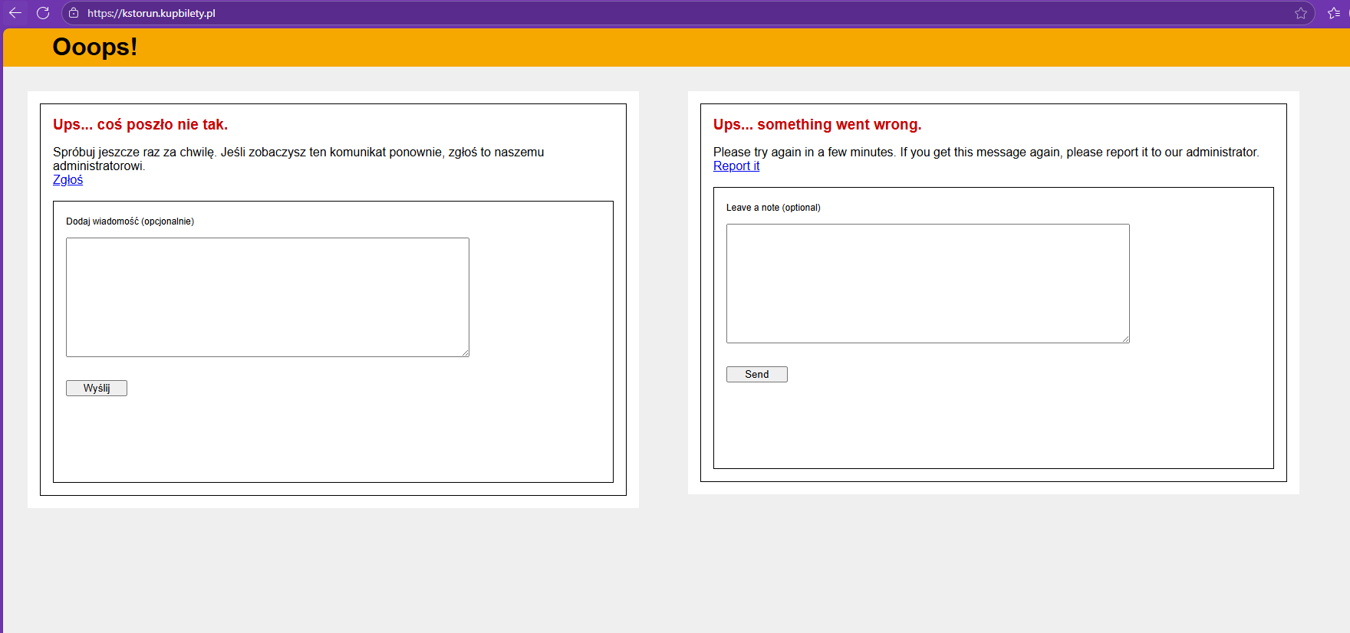
Task: Click the "Ups... something went wrong." heading
Action: (x=817, y=124)
